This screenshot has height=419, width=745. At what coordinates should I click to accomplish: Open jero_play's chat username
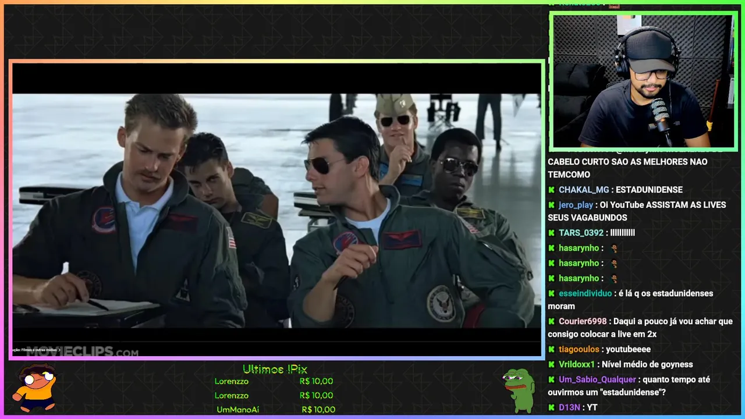point(576,205)
